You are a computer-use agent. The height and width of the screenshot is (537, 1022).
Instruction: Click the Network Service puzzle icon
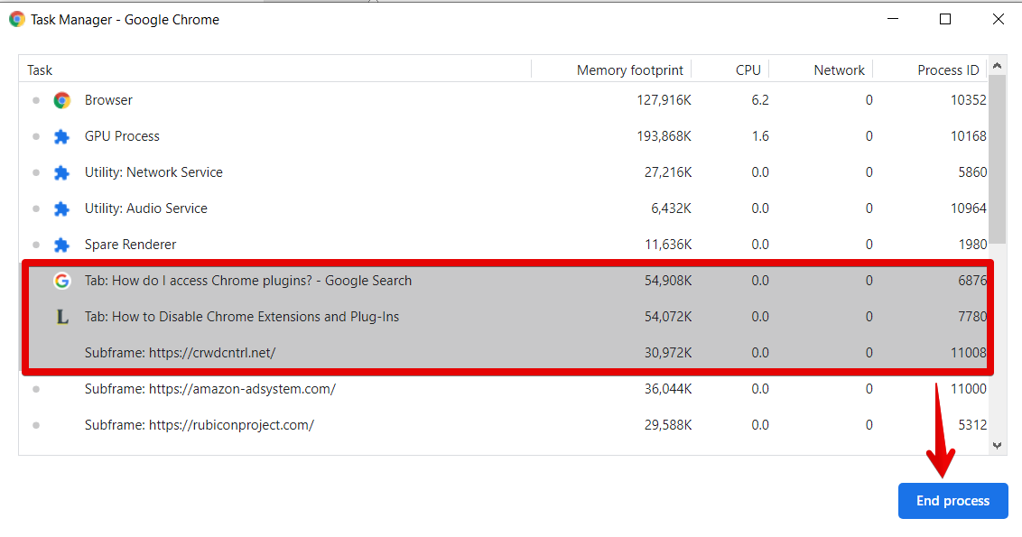[61, 172]
